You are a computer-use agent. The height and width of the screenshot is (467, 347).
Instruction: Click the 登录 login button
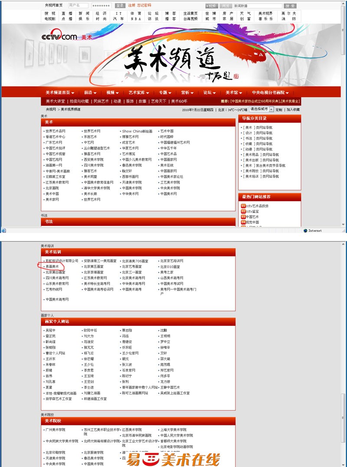click(120, 6)
